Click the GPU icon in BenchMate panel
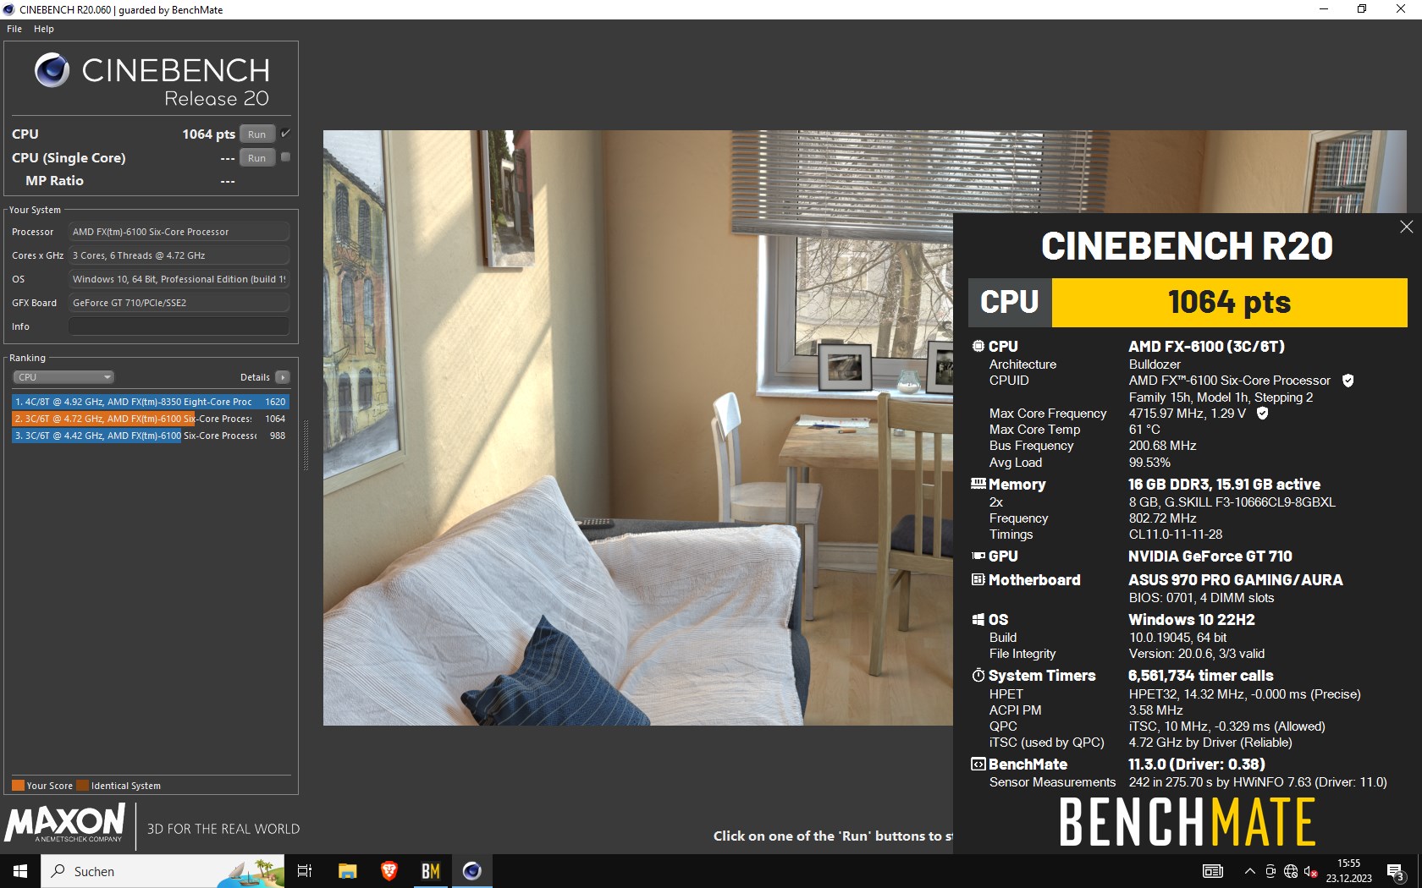This screenshot has height=888, width=1422. pyautogui.click(x=978, y=556)
